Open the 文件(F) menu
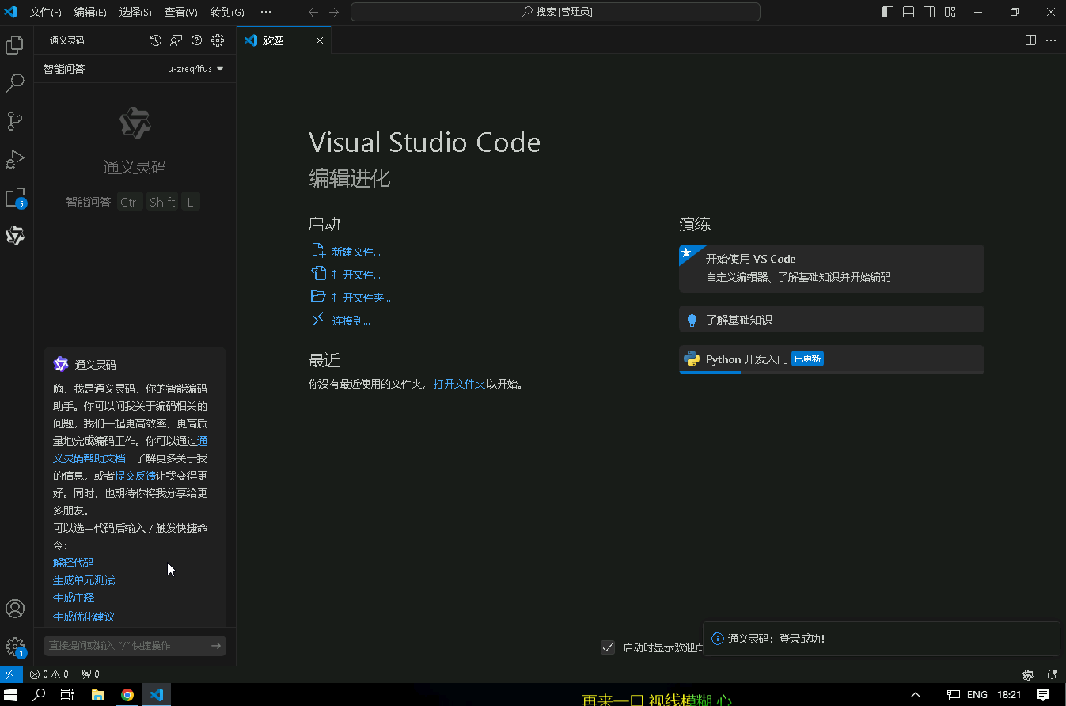The height and width of the screenshot is (706, 1066). point(45,12)
